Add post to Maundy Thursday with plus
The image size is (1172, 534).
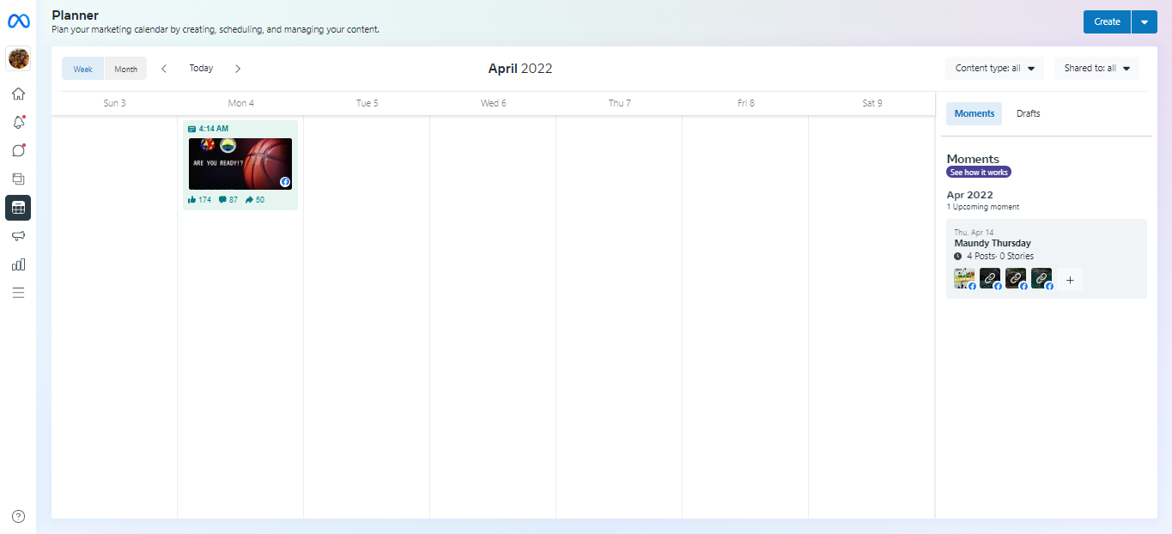tap(1070, 280)
